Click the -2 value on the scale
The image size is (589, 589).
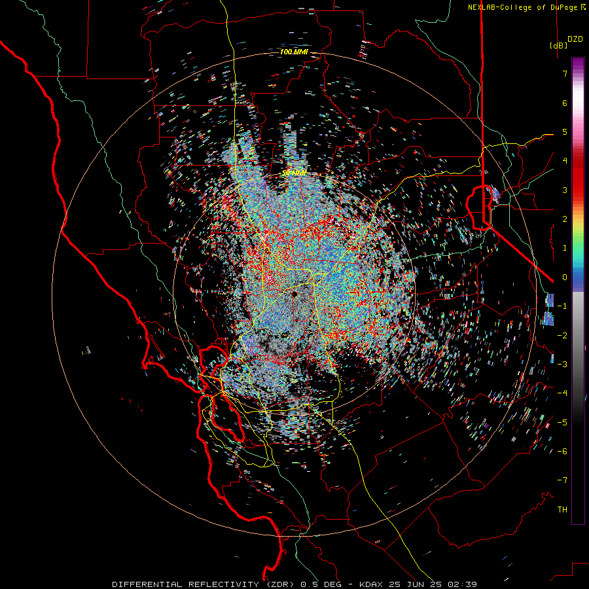coord(562,336)
